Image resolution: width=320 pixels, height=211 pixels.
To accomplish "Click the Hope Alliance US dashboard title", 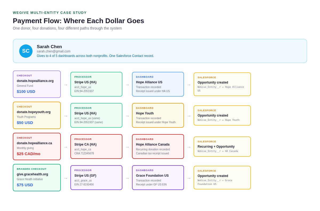I will [149, 82].
